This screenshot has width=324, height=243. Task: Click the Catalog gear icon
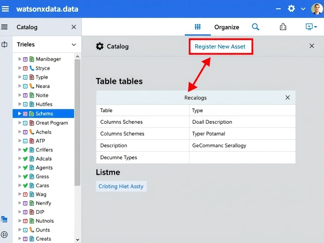click(100, 46)
